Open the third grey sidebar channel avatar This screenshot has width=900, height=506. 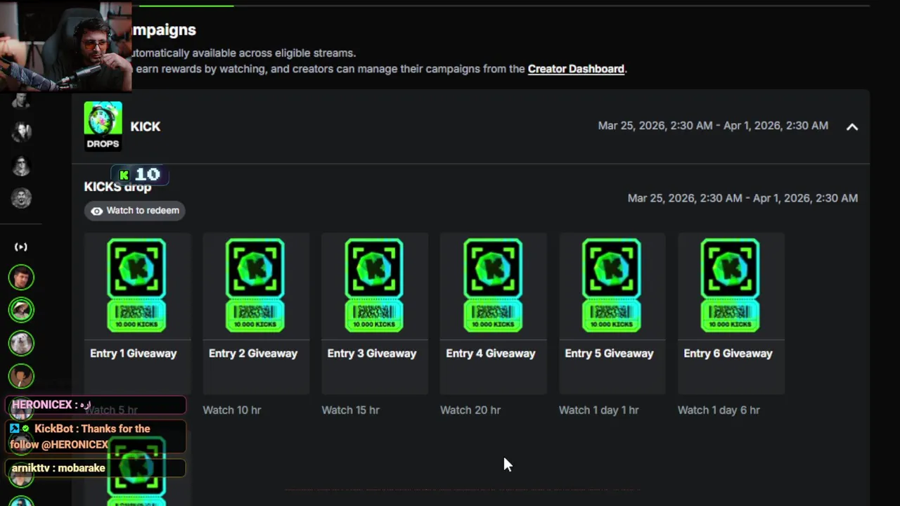point(21,165)
